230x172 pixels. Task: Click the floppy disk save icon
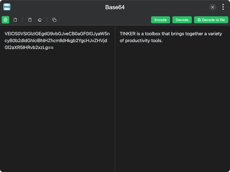click(199, 20)
